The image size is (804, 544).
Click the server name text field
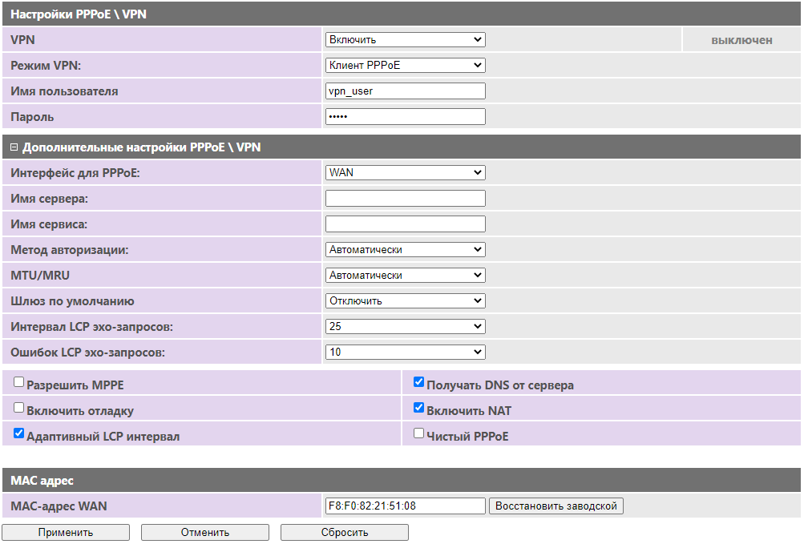pyautogui.click(x=405, y=198)
